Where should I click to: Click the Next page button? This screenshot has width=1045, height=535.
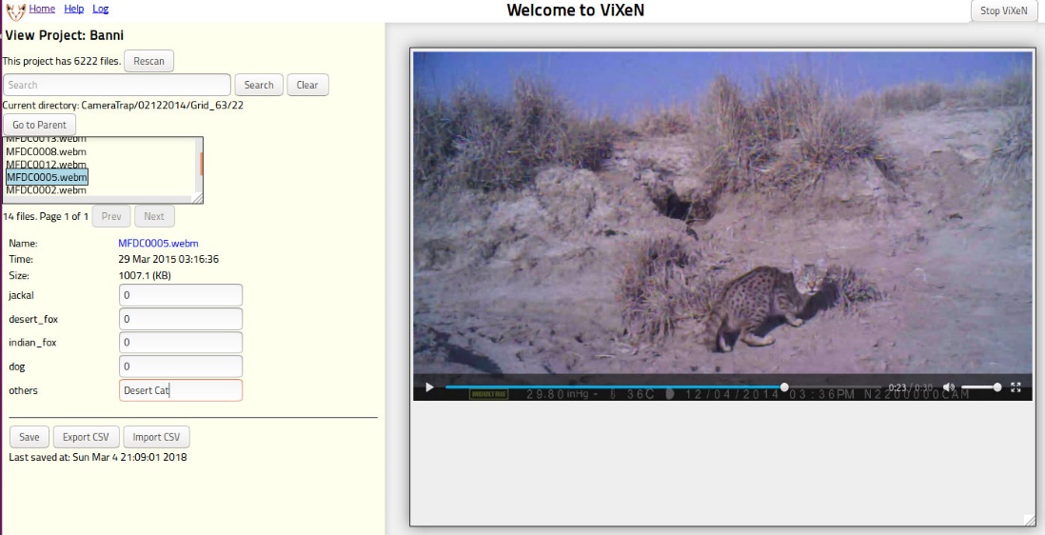[154, 216]
